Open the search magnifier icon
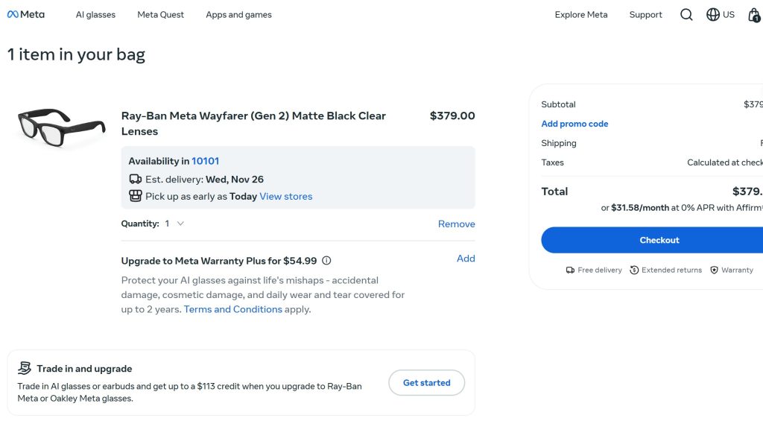Image resolution: width=763 pixels, height=421 pixels. click(x=686, y=15)
